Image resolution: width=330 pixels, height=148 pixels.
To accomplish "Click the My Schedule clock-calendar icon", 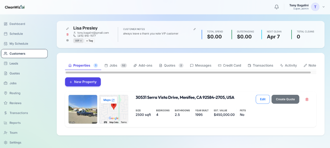I will click(6, 44).
